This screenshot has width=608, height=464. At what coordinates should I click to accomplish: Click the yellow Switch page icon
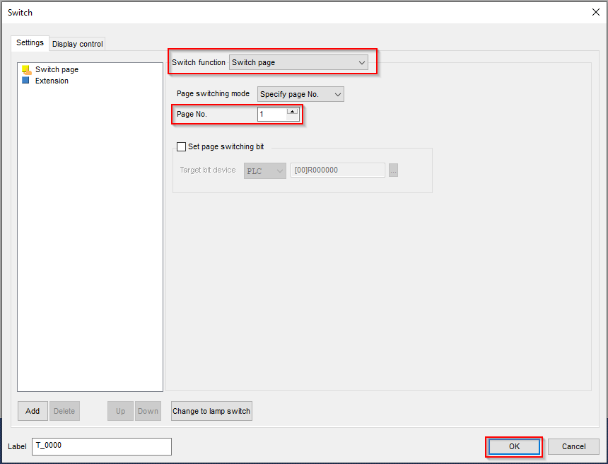pyautogui.click(x=26, y=70)
